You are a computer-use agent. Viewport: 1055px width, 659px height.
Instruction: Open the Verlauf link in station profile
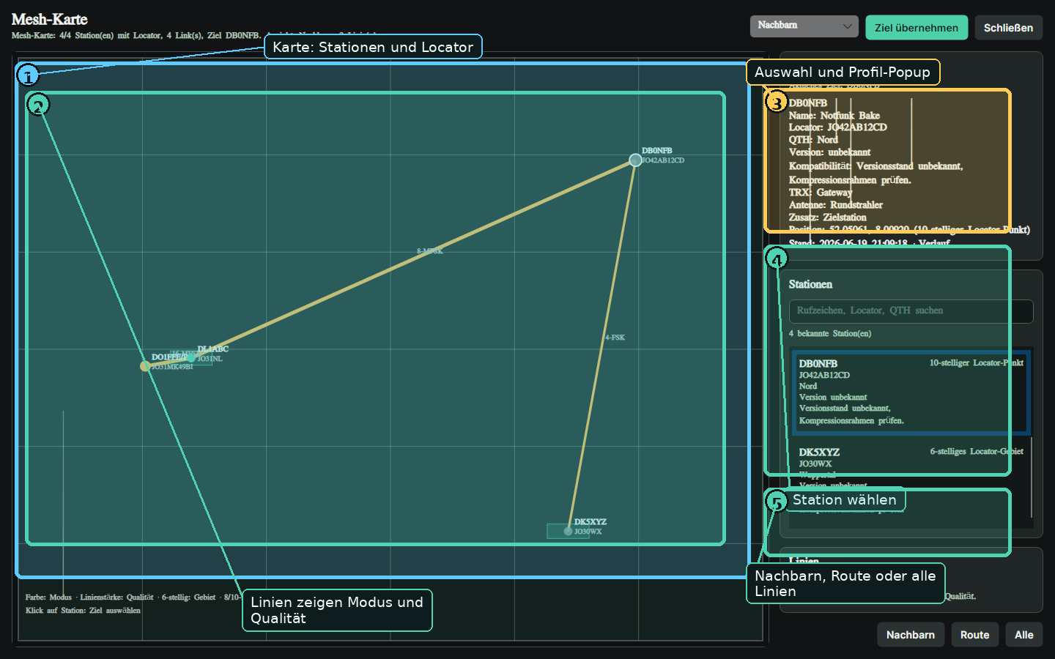point(934,243)
